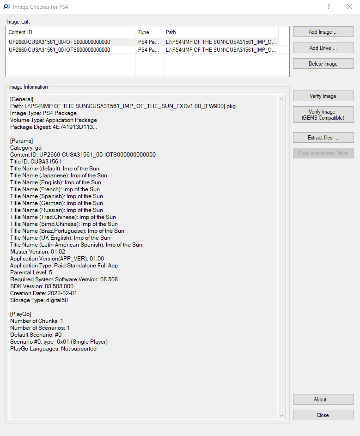Image resolution: width=360 pixels, height=436 pixels.
Task: Click Verify Image (GEMS Compatible) button
Action: click(x=323, y=115)
